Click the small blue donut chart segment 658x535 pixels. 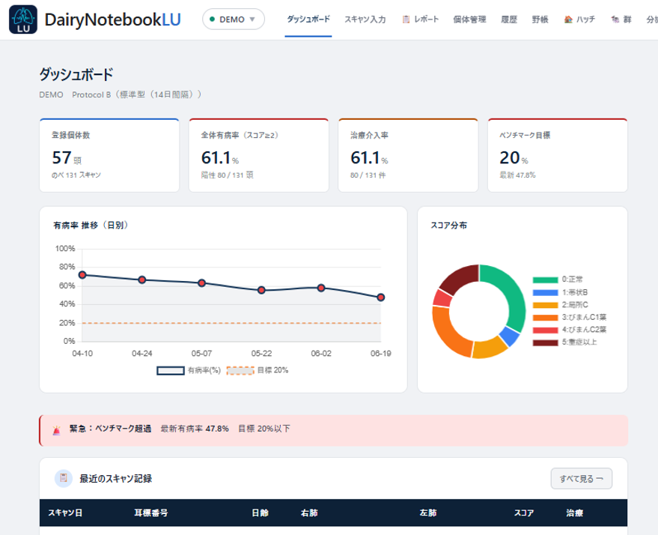[x=510, y=336]
